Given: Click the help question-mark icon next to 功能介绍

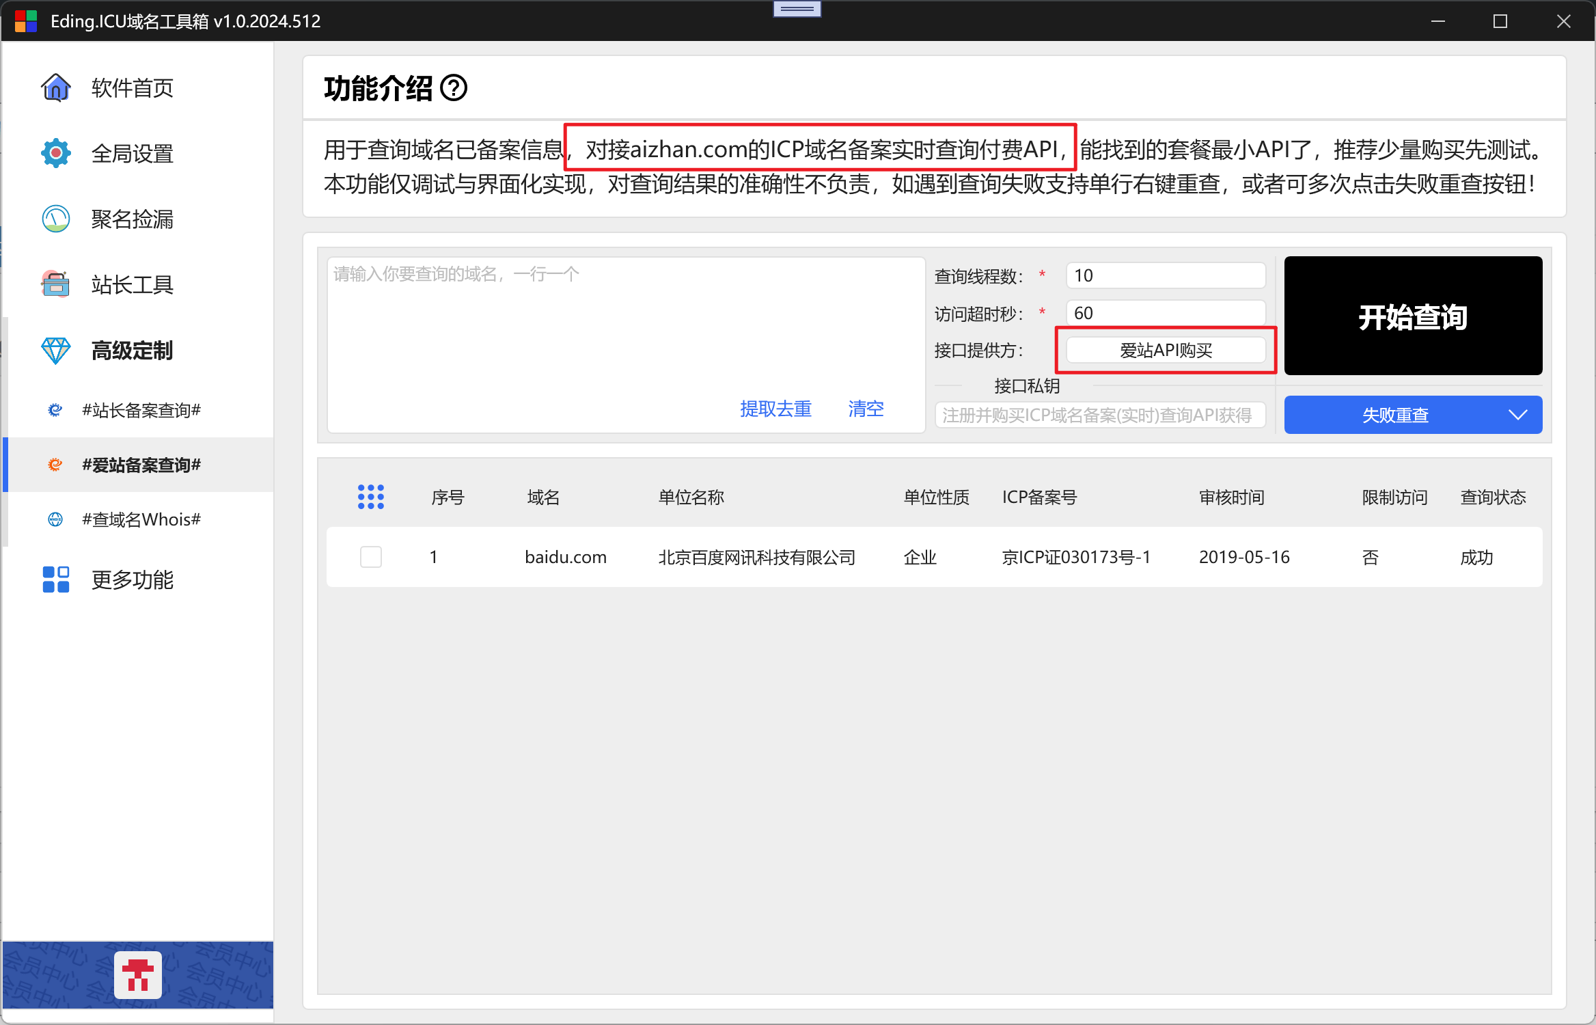Looking at the screenshot, I should click(x=454, y=88).
